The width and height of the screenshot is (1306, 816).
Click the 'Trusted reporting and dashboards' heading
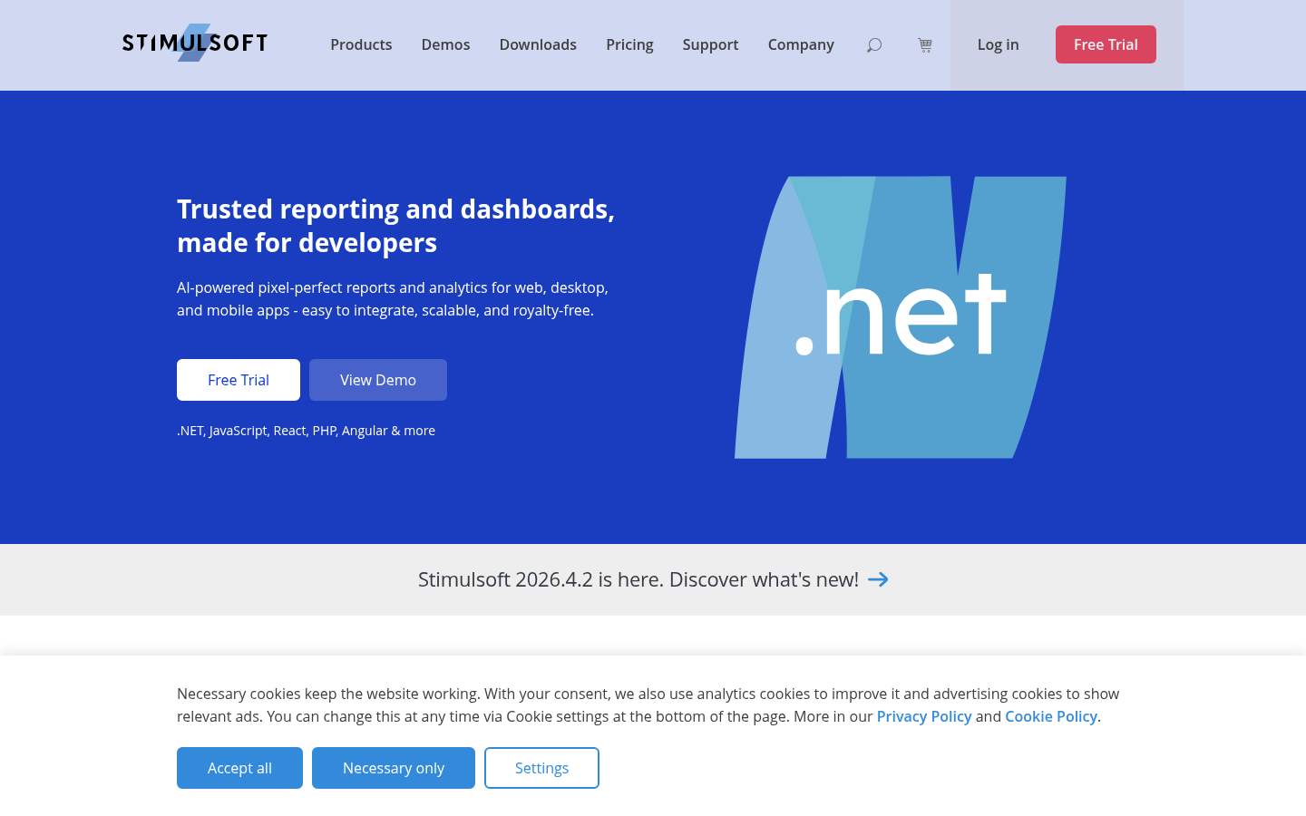[395, 226]
